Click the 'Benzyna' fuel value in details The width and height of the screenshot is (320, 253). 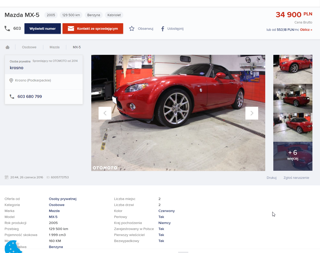click(x=56, y=247)
